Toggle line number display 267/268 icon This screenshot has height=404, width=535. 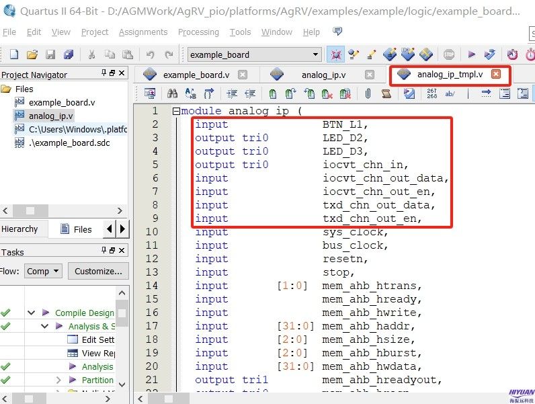431,93
